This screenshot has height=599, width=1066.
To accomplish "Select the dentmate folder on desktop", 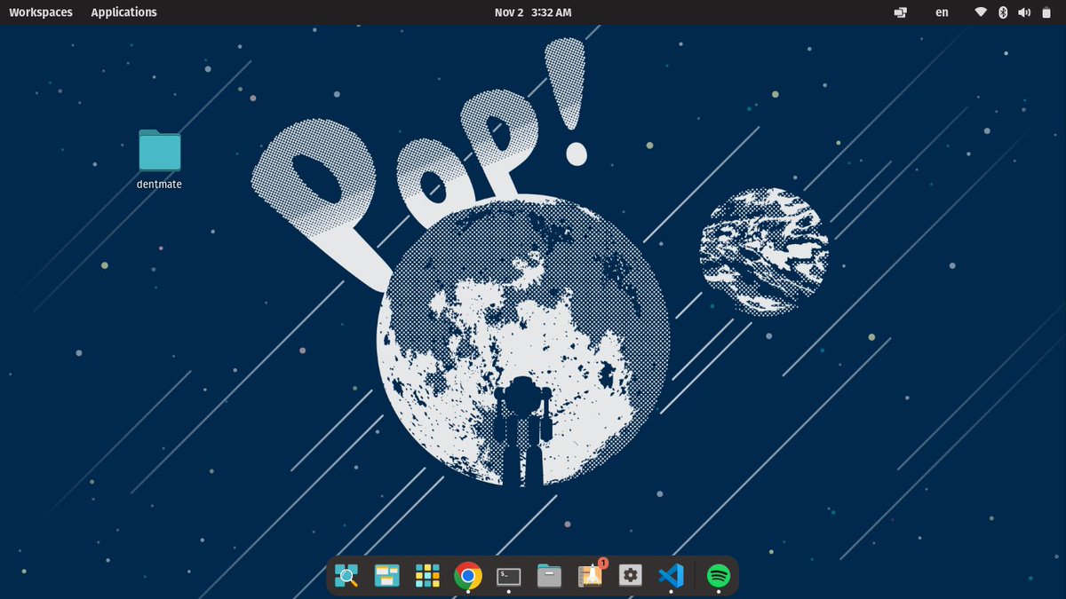I will coord(160,150).
